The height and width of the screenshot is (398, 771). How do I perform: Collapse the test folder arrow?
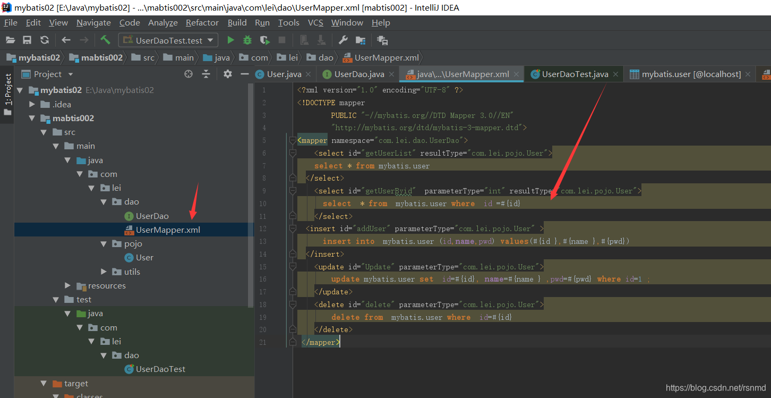pyautogui.click(x=56, y=299)
